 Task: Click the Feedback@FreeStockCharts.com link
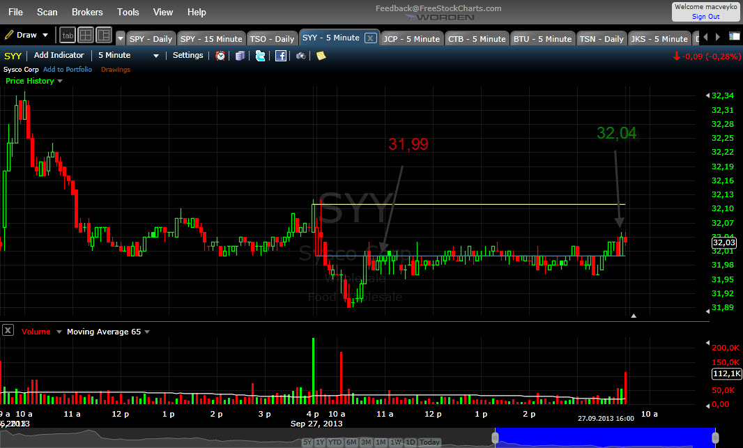click(x=438, y=8)
